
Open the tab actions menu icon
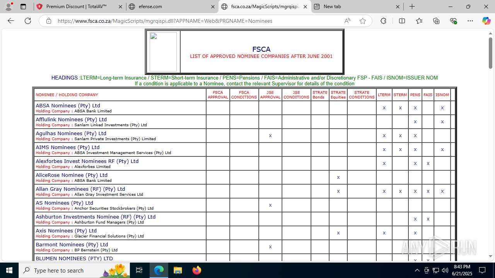point(23,7)
